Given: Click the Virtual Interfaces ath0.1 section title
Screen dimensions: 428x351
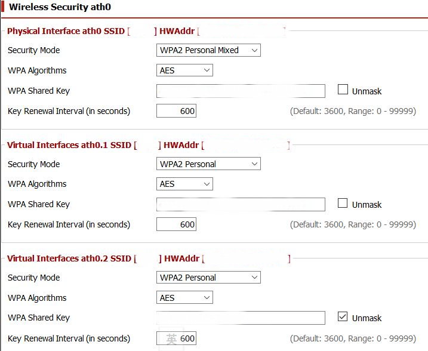Looking at the screenshot, I should pos(69,145).
